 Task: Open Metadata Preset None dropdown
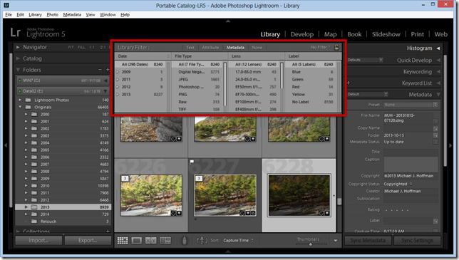click(x=411, y=105)
